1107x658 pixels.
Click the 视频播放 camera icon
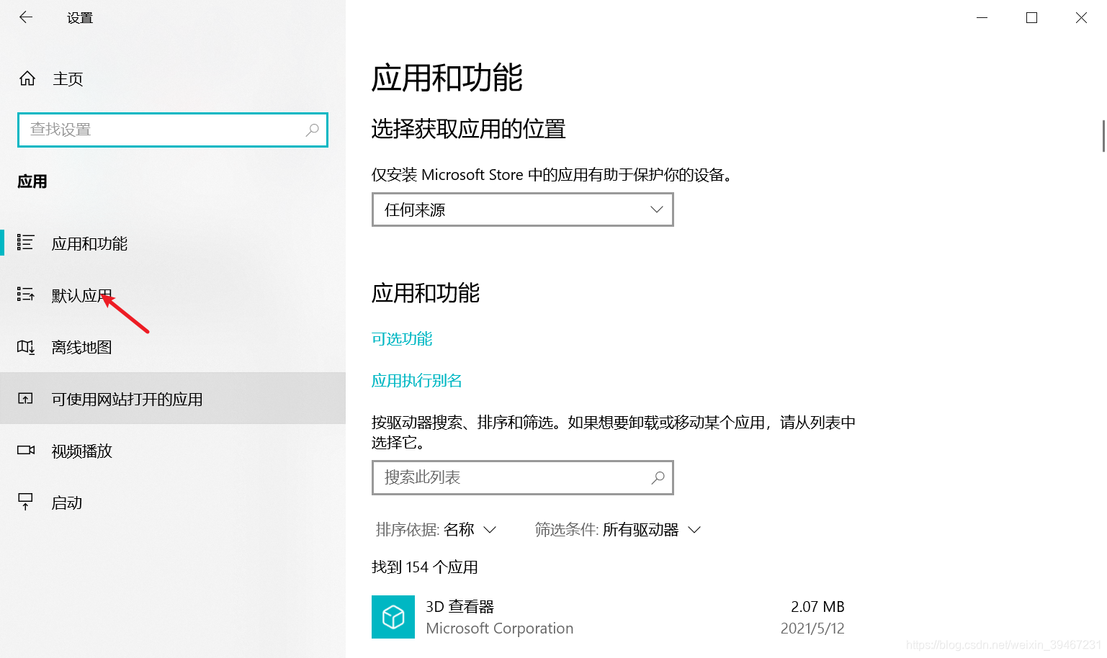(x=26, y=451)
